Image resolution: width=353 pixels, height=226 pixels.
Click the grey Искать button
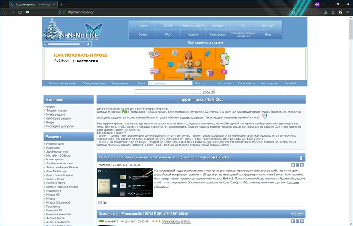(x=208, y=91)
